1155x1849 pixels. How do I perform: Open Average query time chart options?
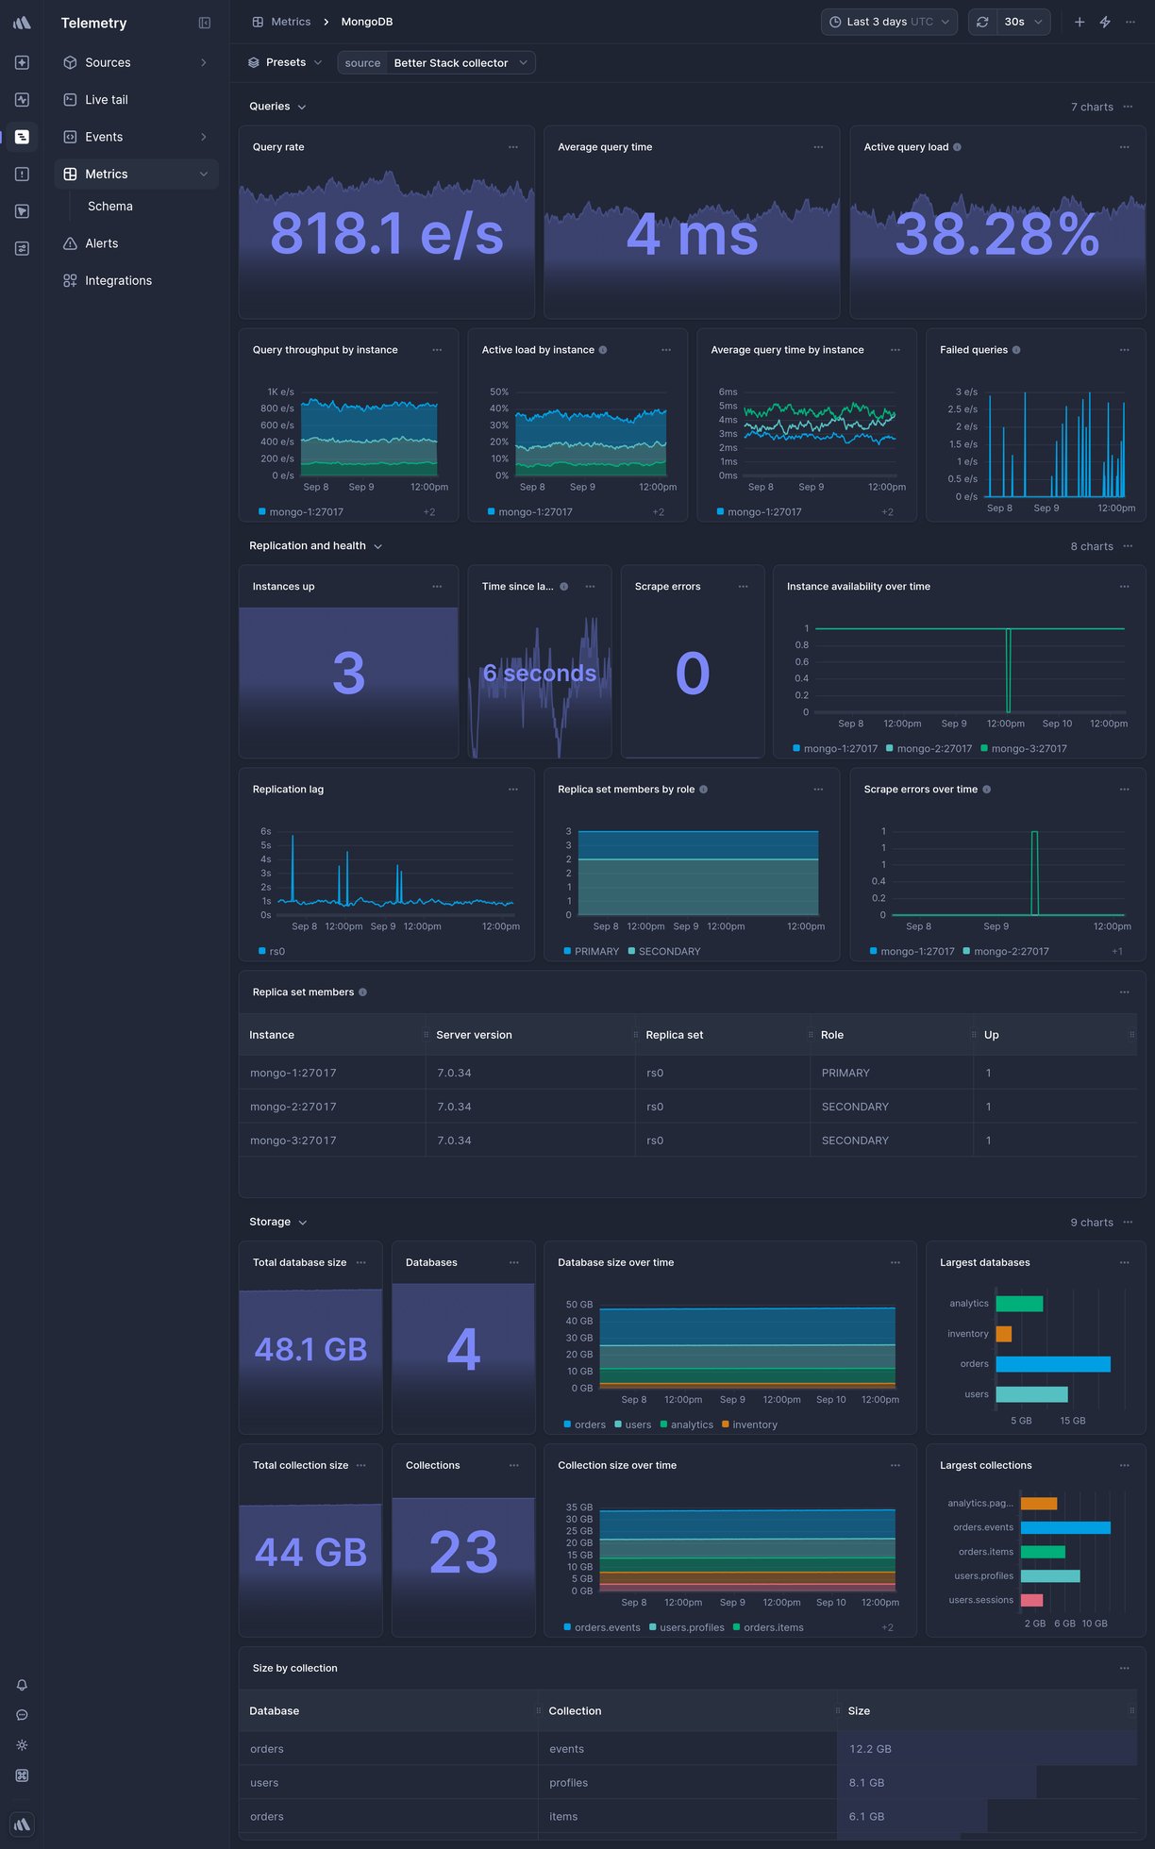pyautogui.click(x=818, y=147)
